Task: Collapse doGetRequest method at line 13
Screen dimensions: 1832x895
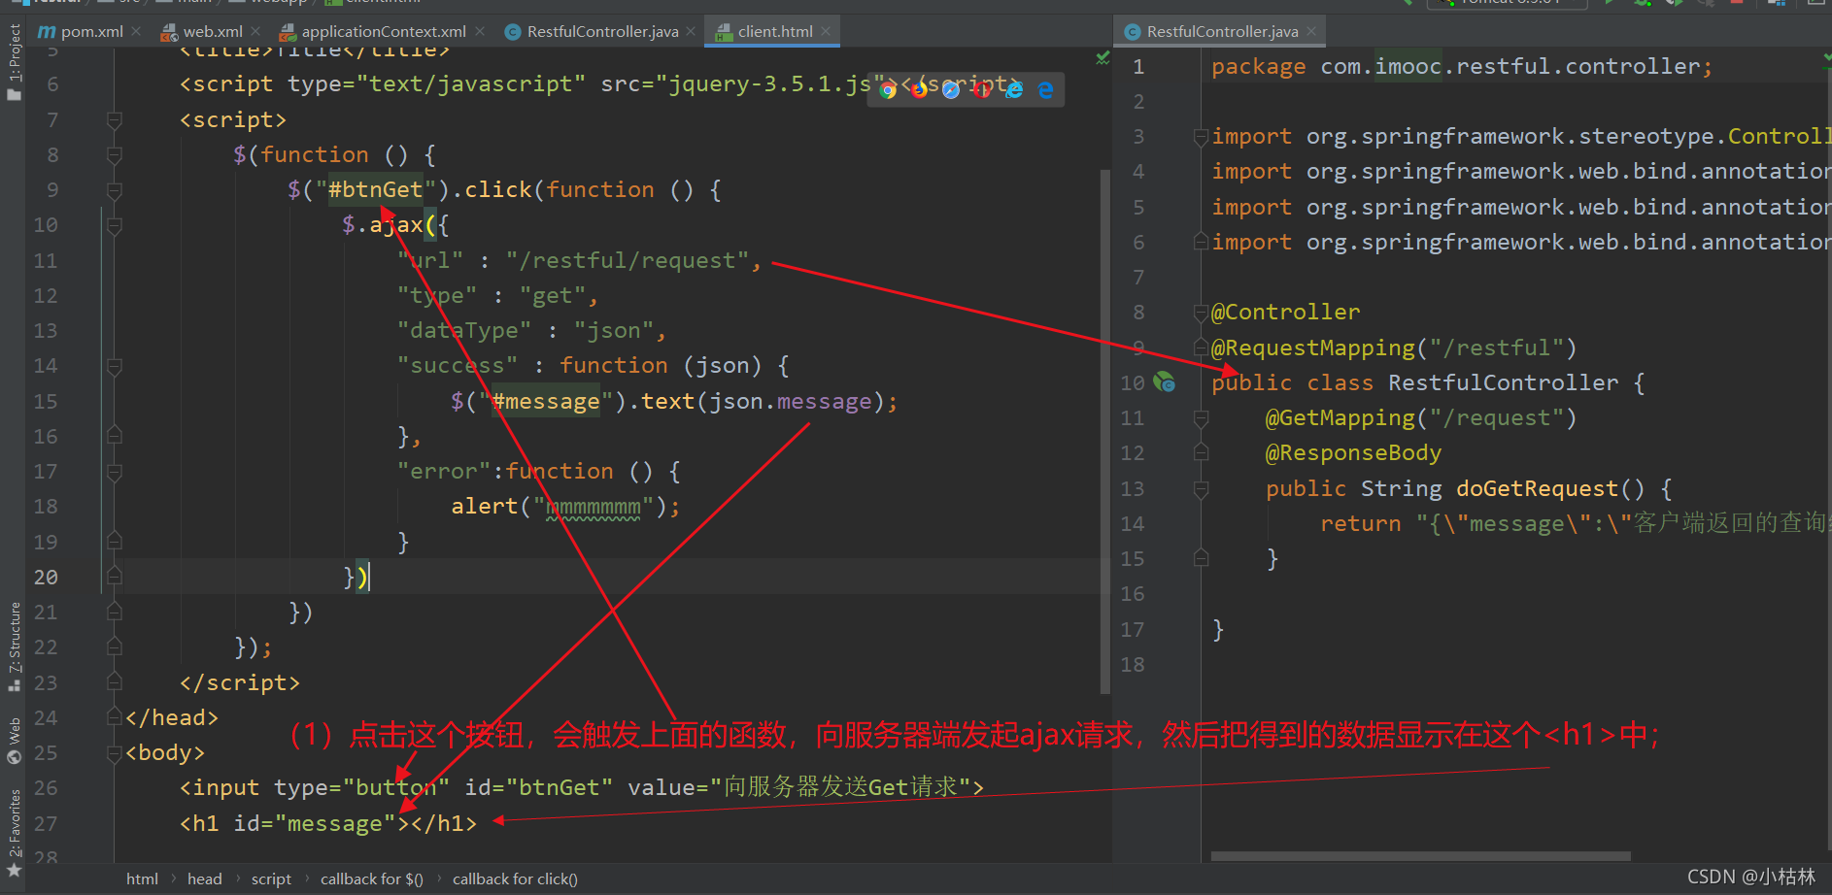Action: [1201, 488]
